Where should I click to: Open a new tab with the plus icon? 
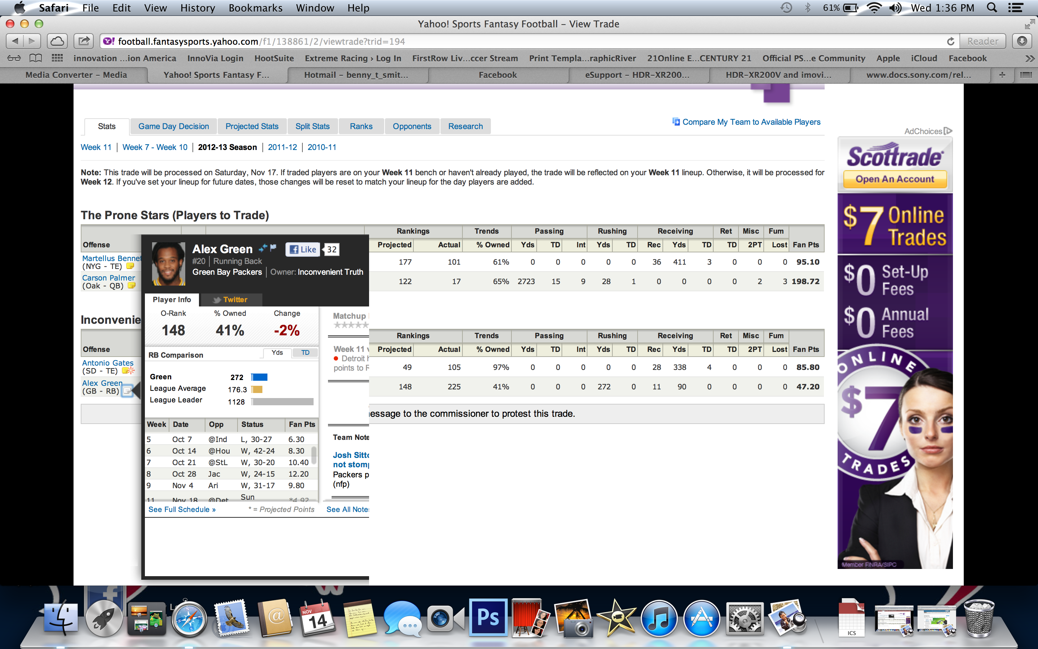click(x=1002, y=75)
